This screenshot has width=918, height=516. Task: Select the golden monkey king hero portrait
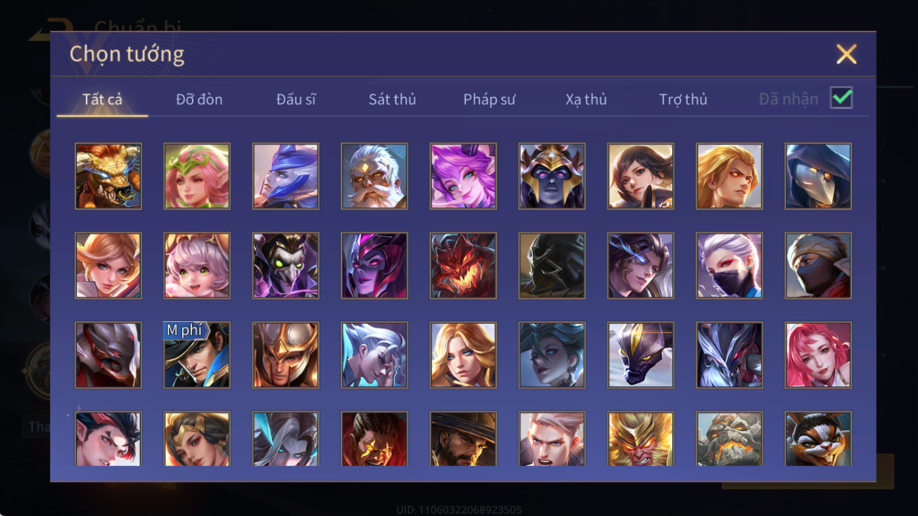640,438
